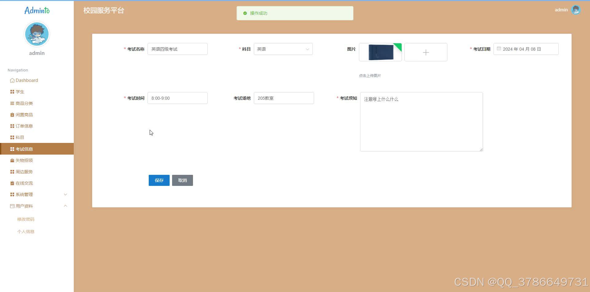This screenshot has height=292, width=590.
Task: Open the 个人信息 link
Action: [x=26, y=232]
